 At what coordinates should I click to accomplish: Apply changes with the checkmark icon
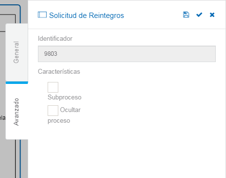[x=199, y=15]
